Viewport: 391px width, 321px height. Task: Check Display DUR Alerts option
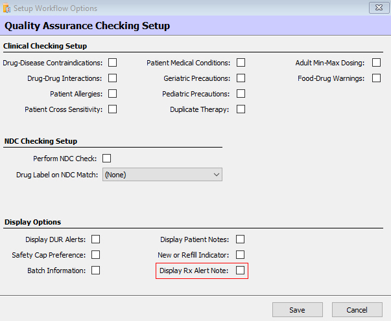pyautogui.click(x=96, y=239)
